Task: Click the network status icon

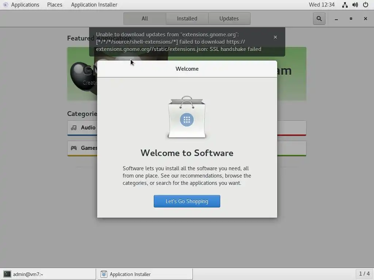Action: click(345, 5)
